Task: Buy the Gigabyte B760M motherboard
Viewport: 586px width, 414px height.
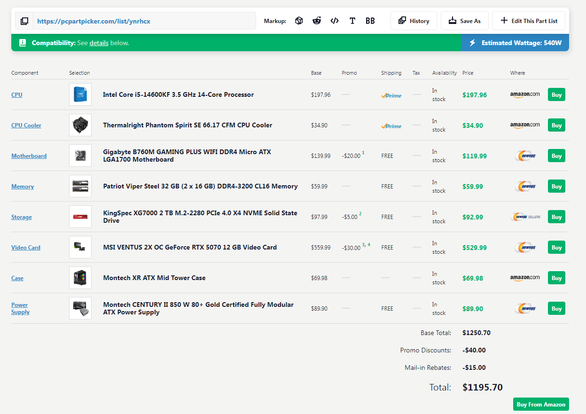Action: 556,156
